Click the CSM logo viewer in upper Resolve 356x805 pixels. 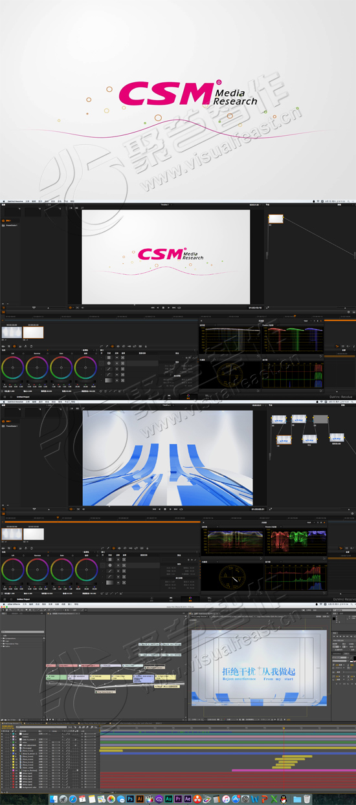pos(166,256)
